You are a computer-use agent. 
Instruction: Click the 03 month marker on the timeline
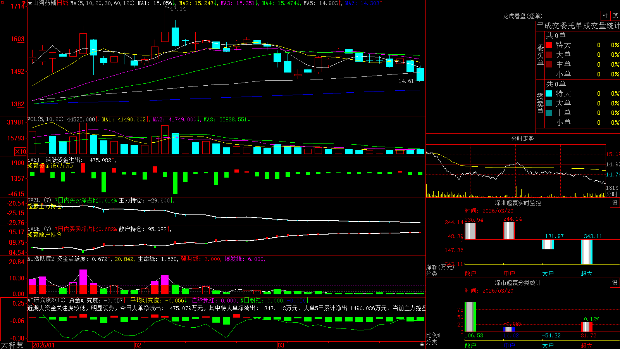coord(281,345)
